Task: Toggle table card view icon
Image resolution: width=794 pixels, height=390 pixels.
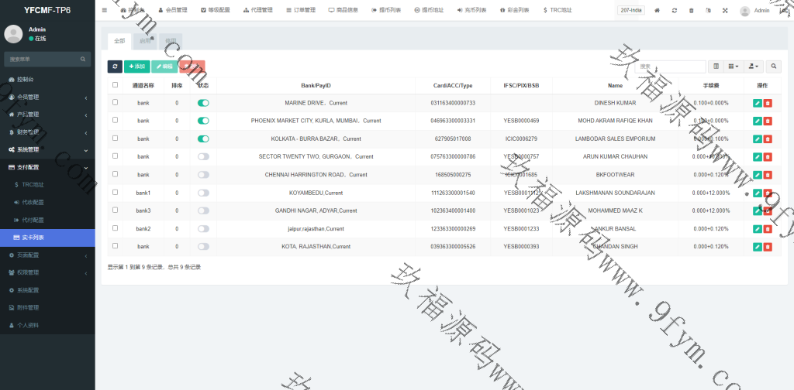Action: (716, 67)
